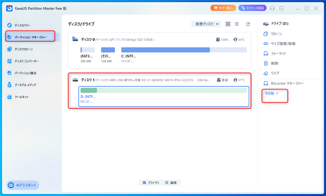Open the title bar dropdown menu icon
Screen dimensions: 326x196
pyautogui.click(x=282, y=8)
